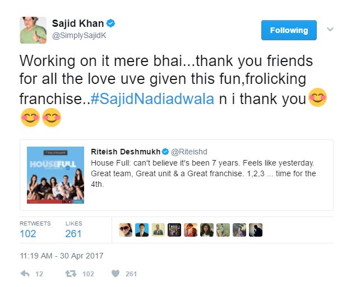Open the #SajidNadiadwala hashtag

(x=152, y=99)
